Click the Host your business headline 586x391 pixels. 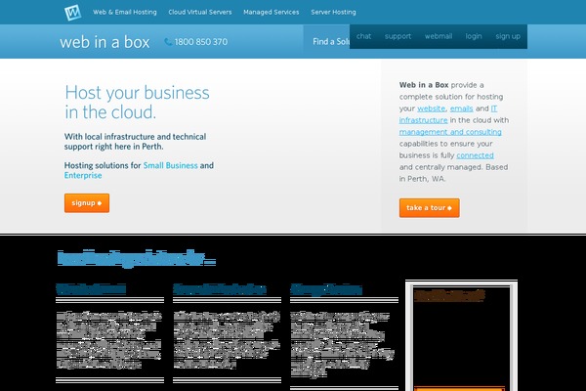click(137, 102)
